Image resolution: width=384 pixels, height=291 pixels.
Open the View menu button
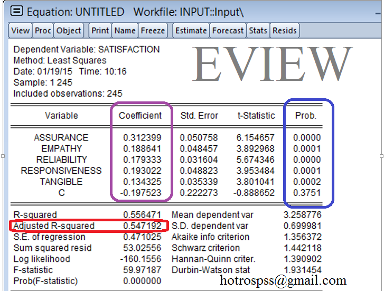point(20,31)
